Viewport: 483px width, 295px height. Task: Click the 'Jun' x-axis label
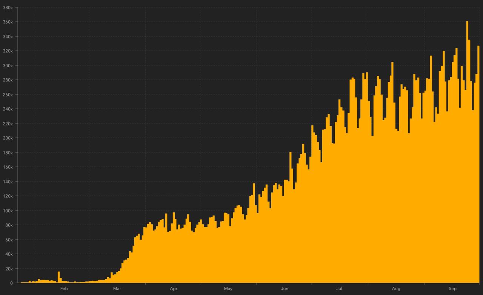tap(285, 289)
